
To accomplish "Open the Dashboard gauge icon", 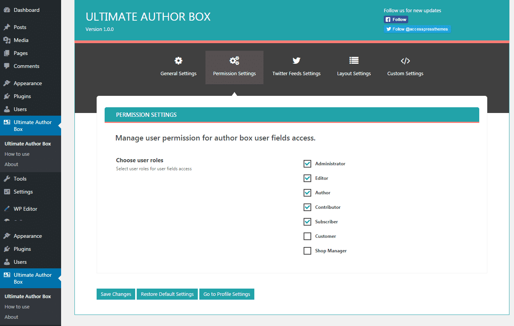I will point(7,10).
